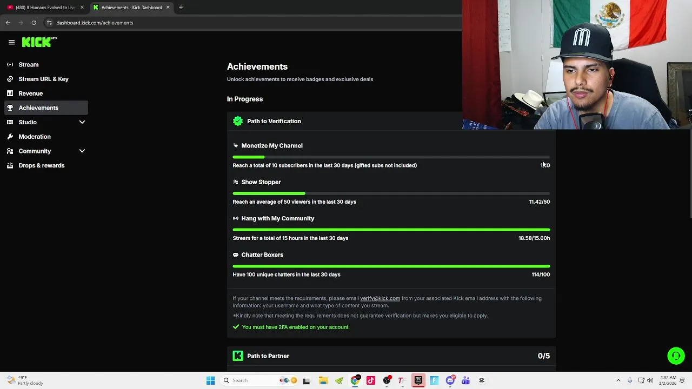This screenshot has width=692, height=389.
Task: Click the 0/5 Path to Partner counter
Action: [544, 356]
